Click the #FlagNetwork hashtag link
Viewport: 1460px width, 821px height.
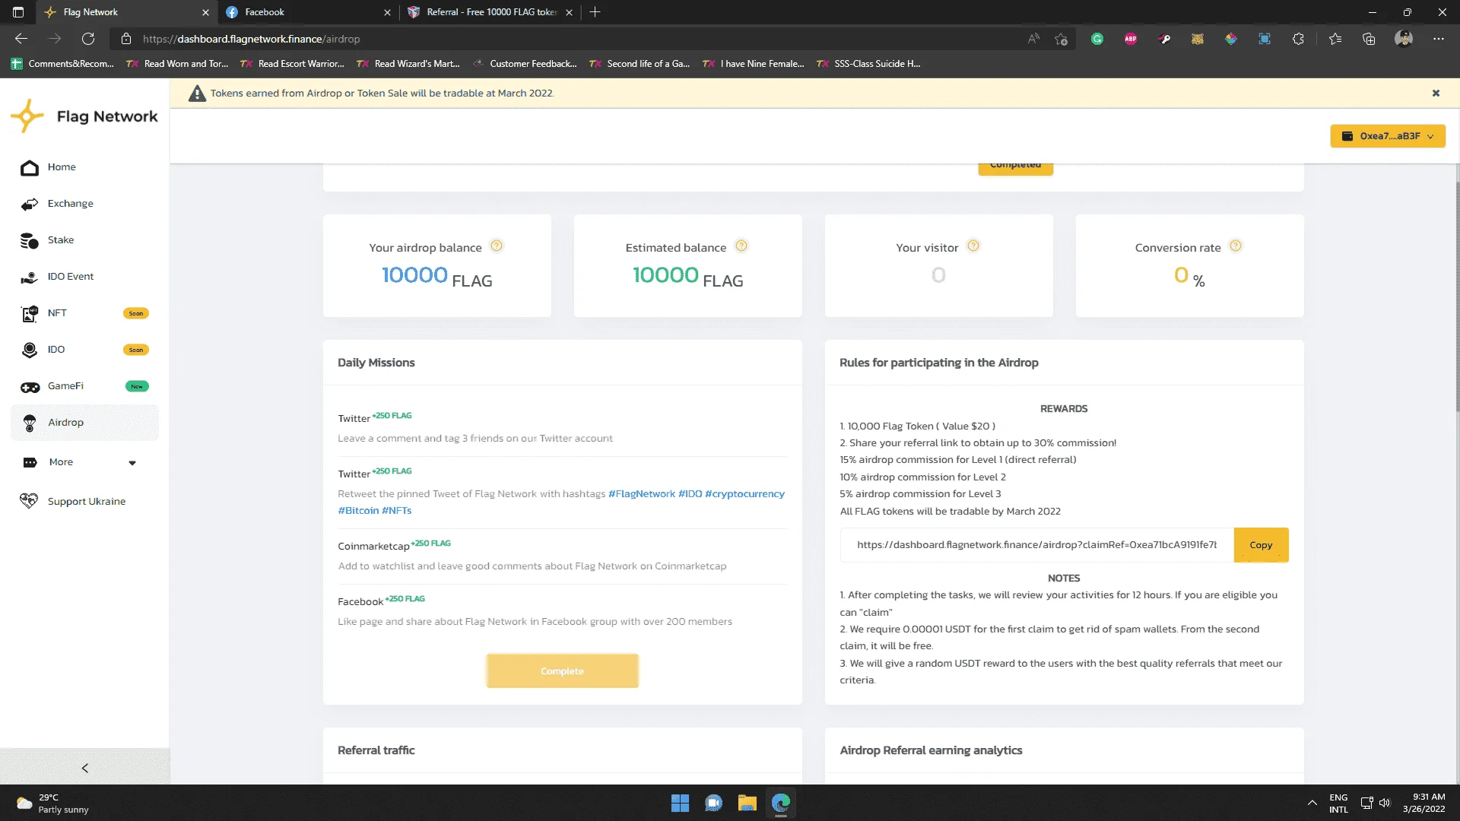coord(642,494)
